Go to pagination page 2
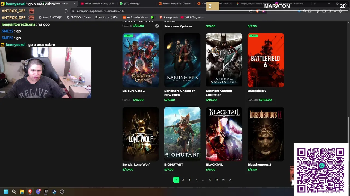Image resolution: width=350 pixels, height=196 pixels. tap(183, 180)
